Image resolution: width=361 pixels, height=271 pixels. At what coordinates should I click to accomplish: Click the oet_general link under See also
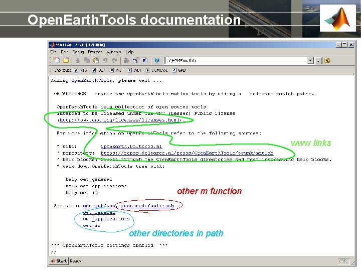click(x=99, y=212)
